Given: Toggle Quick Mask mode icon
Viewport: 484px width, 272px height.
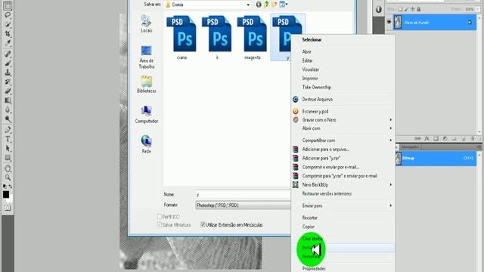Looking at the screenshot, I should 8,209.
